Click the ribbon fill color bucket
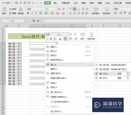Viewport: 131px width, 115px height. click(x=52, y=13)
